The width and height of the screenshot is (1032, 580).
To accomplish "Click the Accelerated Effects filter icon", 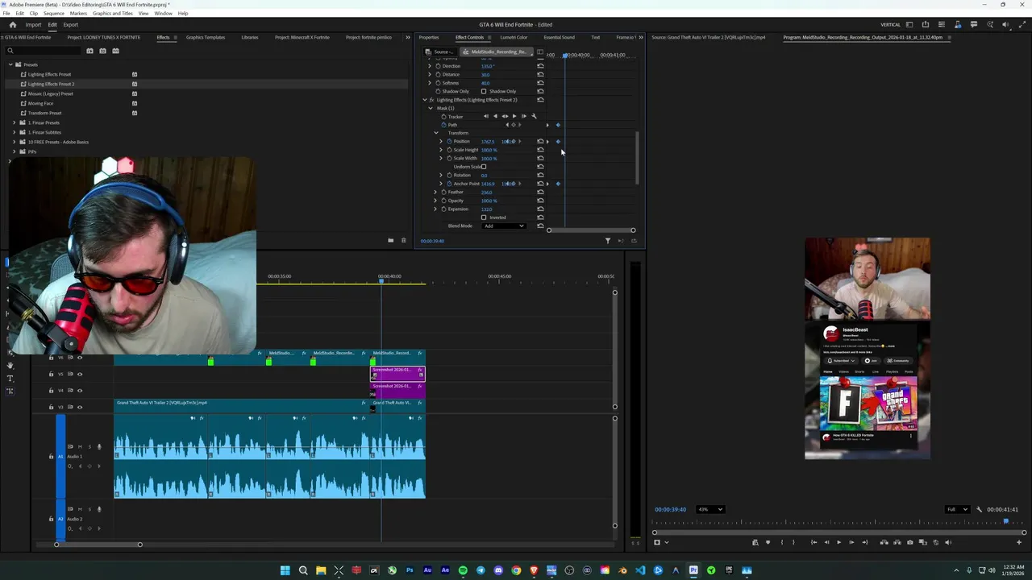I will (89, 51).
